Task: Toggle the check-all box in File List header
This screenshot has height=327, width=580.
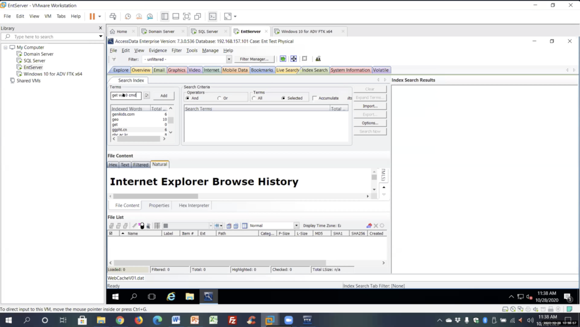Action: 110,233
